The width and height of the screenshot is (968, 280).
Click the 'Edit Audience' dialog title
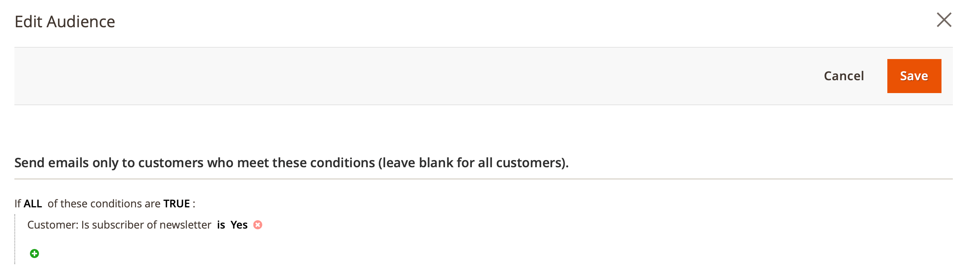click(x=65, y=22)
